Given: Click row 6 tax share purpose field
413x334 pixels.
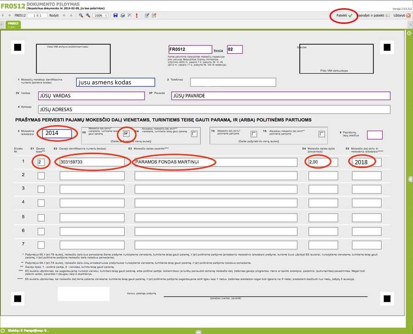Looking at the screenshot, I should [x=216, y=231].
